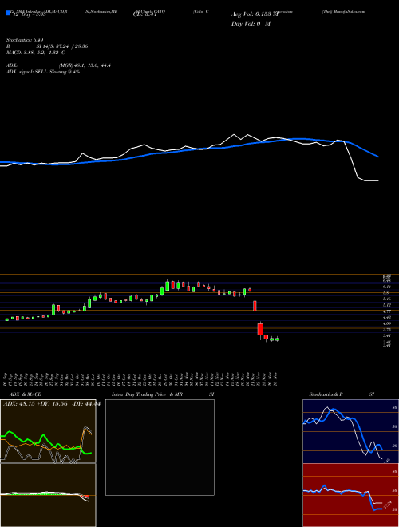399x527 pixels.
Task: Click the 'Stochastics: 6.49' reading
Action: click(x=25, y=40)
